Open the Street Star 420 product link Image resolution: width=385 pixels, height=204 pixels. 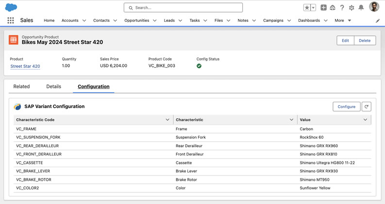coord(25,66)
